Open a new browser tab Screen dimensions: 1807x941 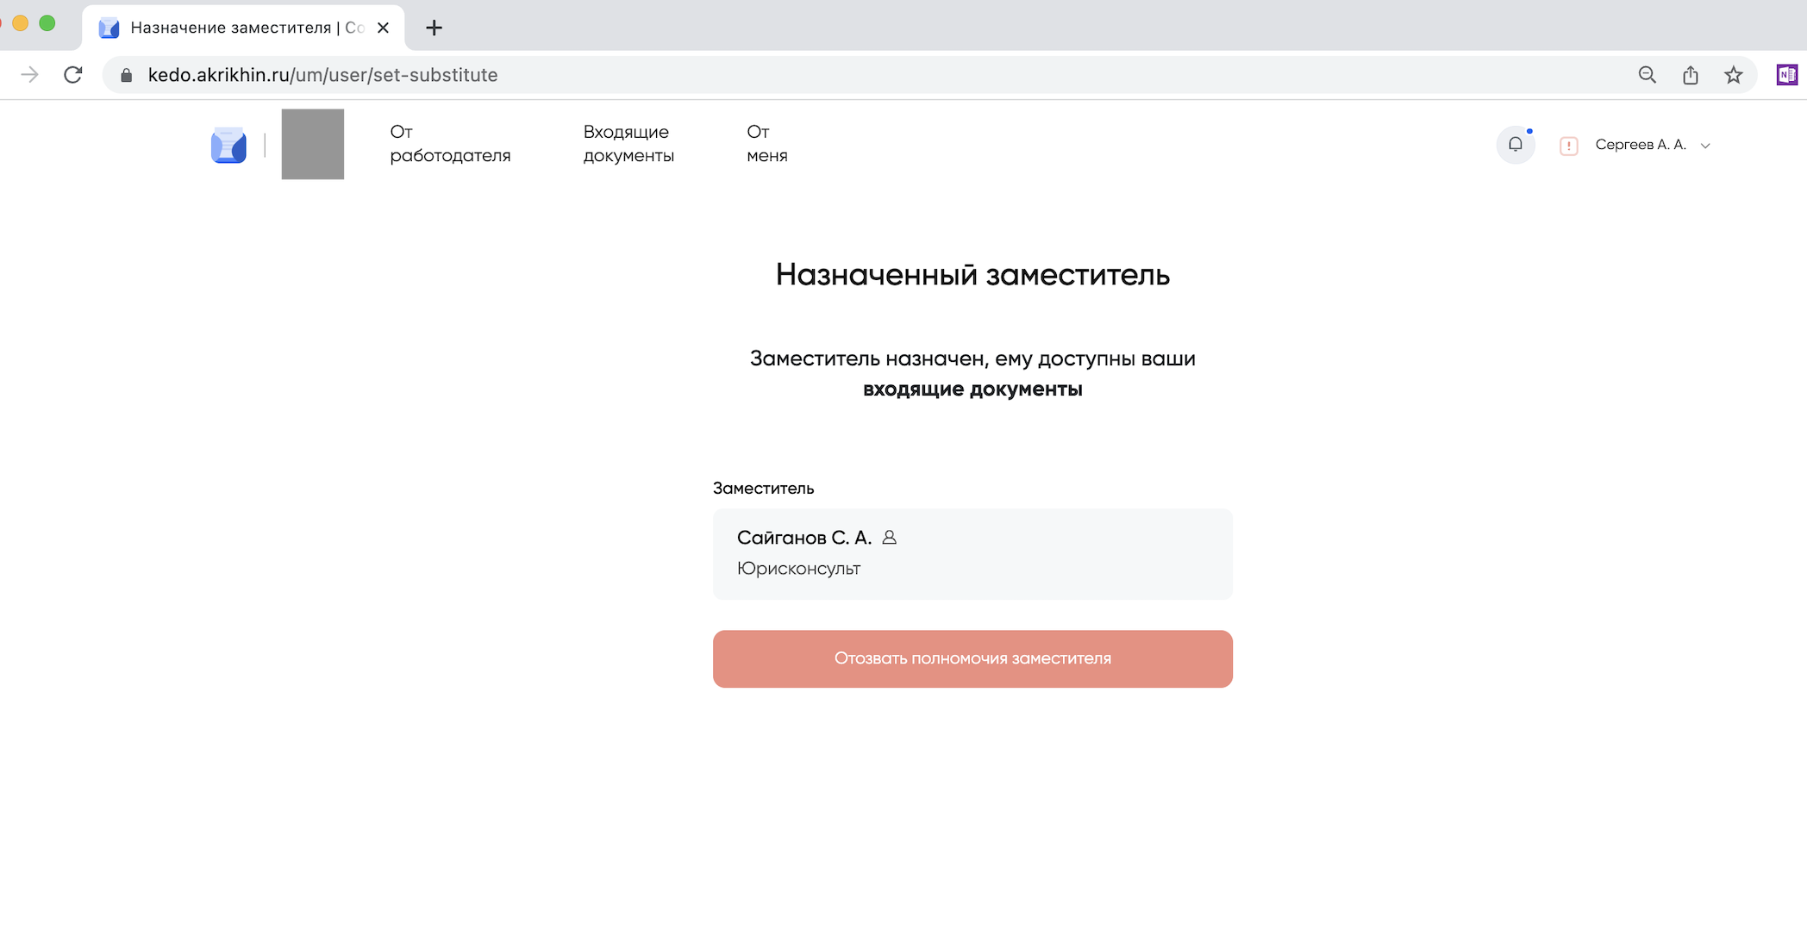pos(434,28)
